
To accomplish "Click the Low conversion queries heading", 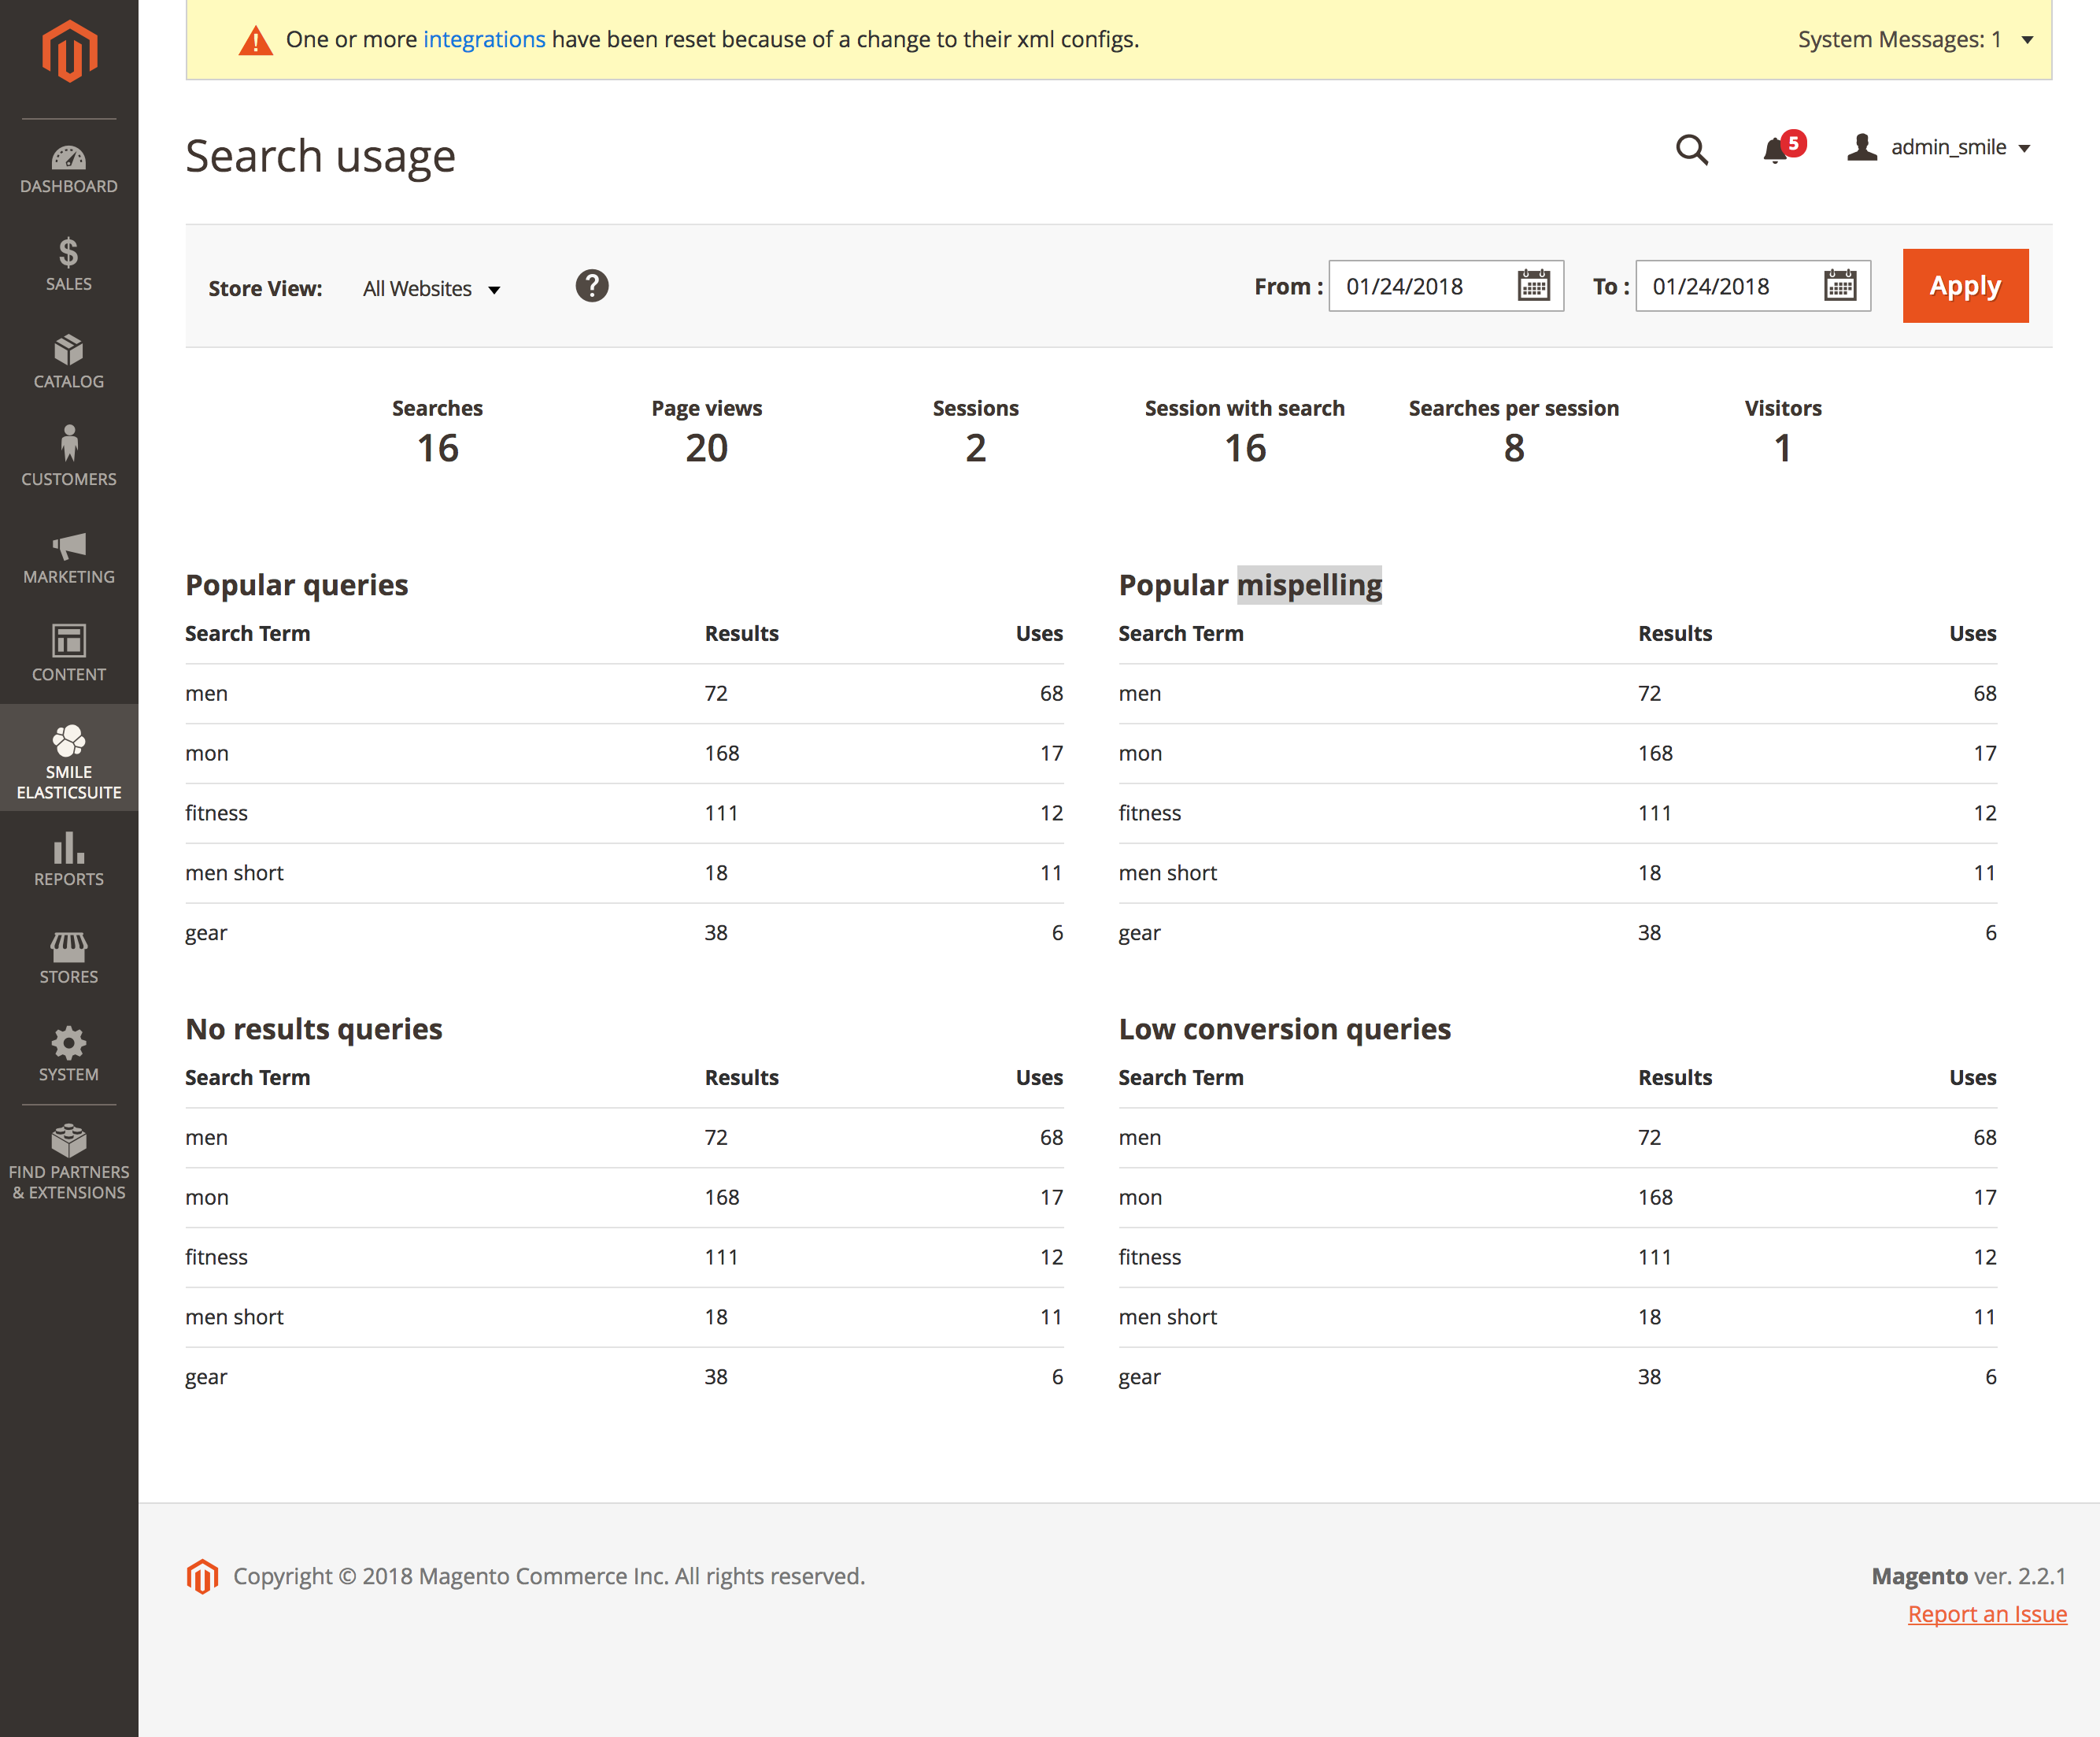I will click(x=1285, y=1028).
